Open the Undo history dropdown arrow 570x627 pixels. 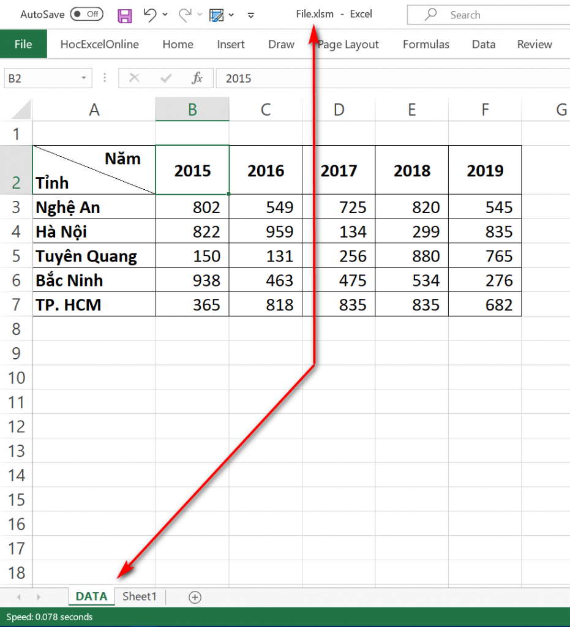pyautogui.click(x=165, y=15)
